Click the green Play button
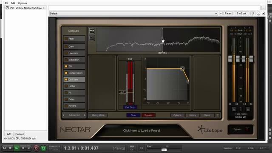 pyautogui.click(x=17, y=148)
